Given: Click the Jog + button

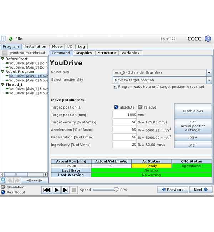Looking at the screenshot, I should coord(193,137).
